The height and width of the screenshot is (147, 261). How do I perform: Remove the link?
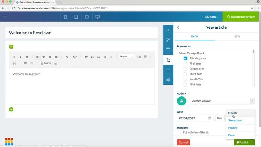(x=31, y=63)
